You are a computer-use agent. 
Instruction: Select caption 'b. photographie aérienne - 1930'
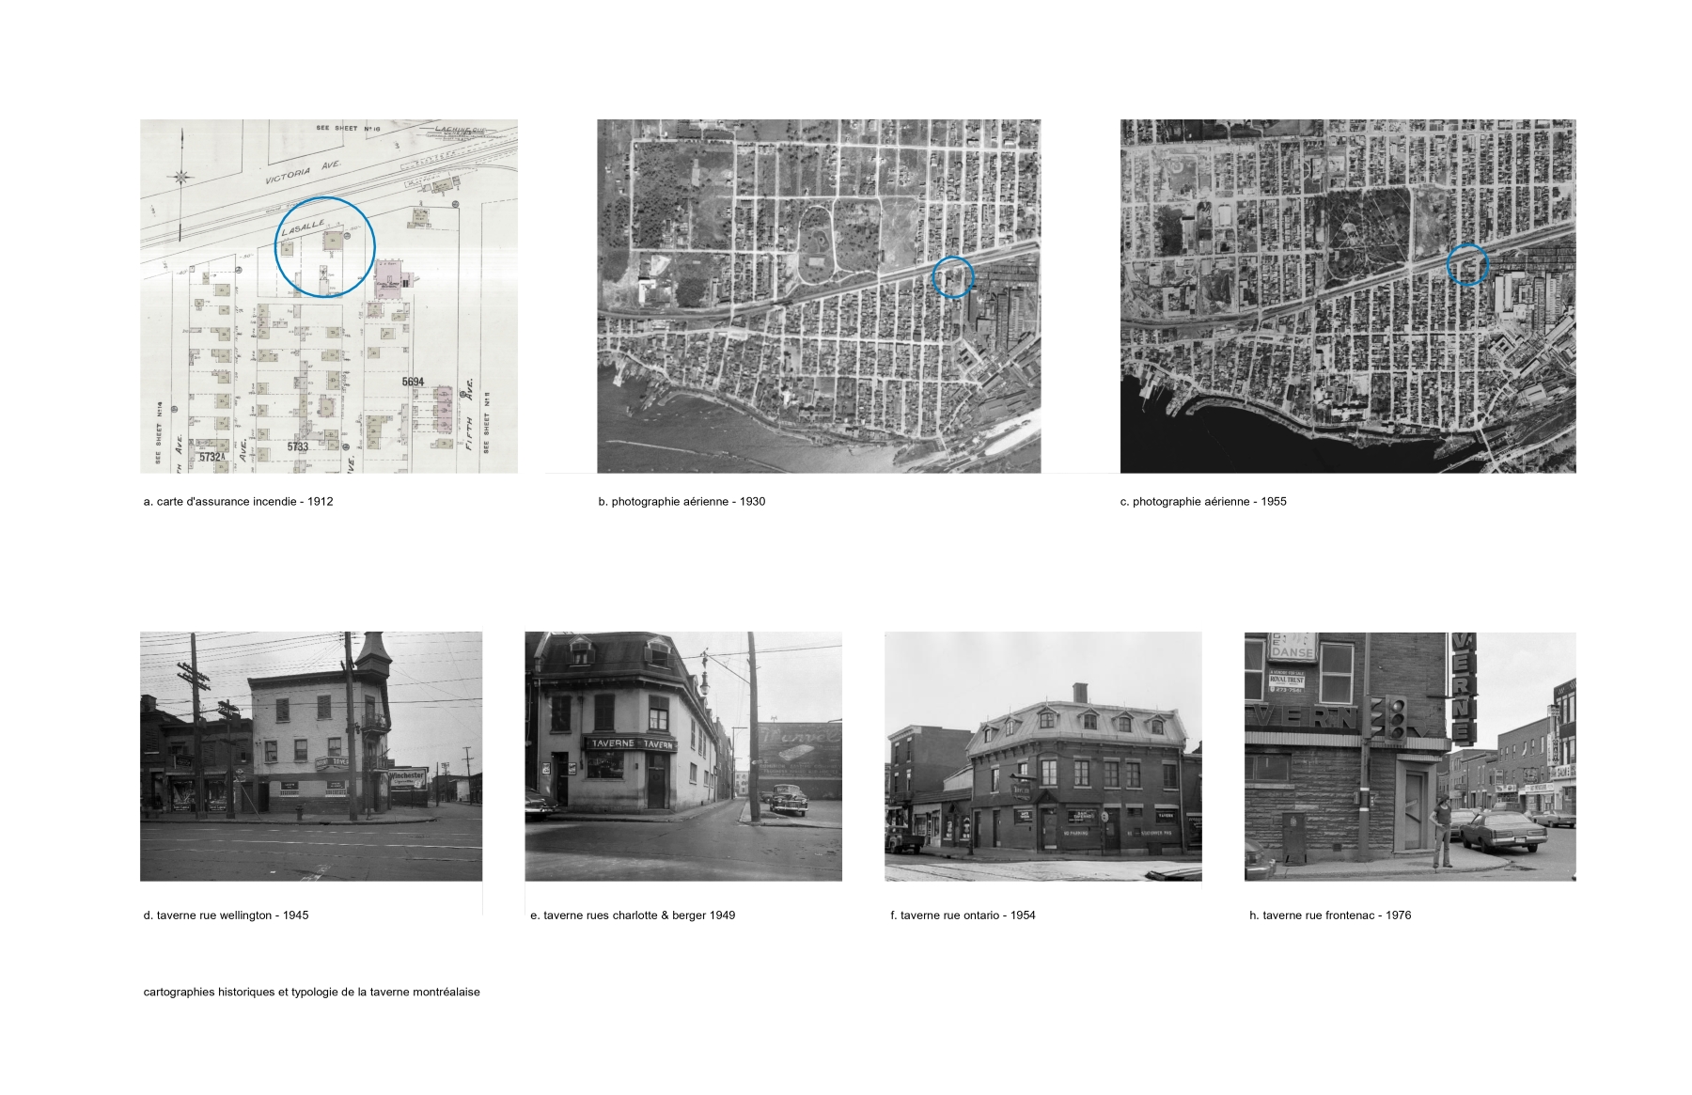[x=681, y=502]
